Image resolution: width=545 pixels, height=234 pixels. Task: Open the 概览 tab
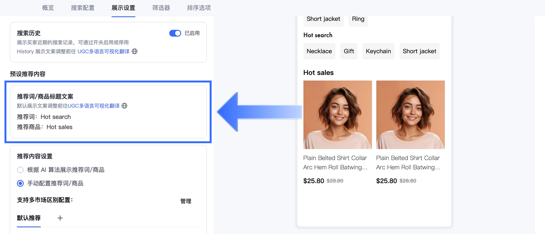coord(48,8)
